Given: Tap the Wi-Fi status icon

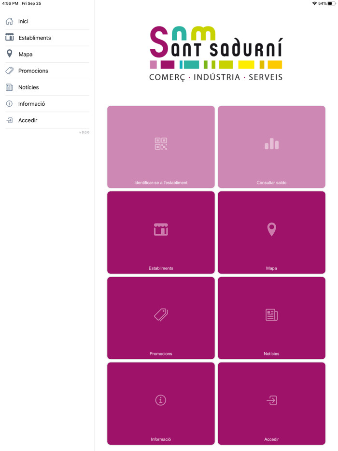Looking at the screenshot, I should [x=314, y=3].
